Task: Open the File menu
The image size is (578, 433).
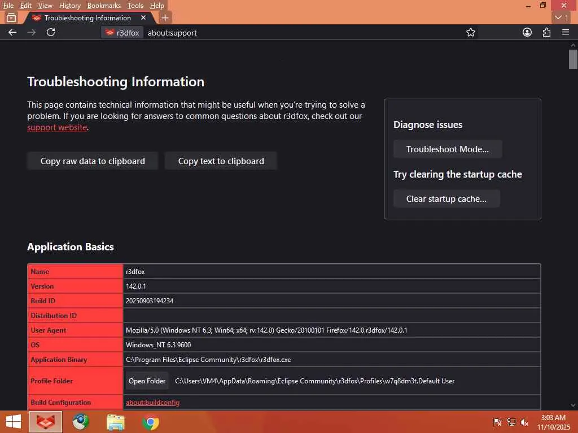Action: click(8, 6)
